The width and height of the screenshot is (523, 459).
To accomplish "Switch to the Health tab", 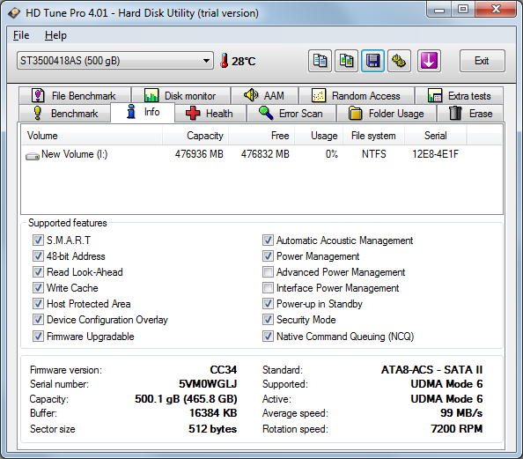I will click(x=210, y=113).
